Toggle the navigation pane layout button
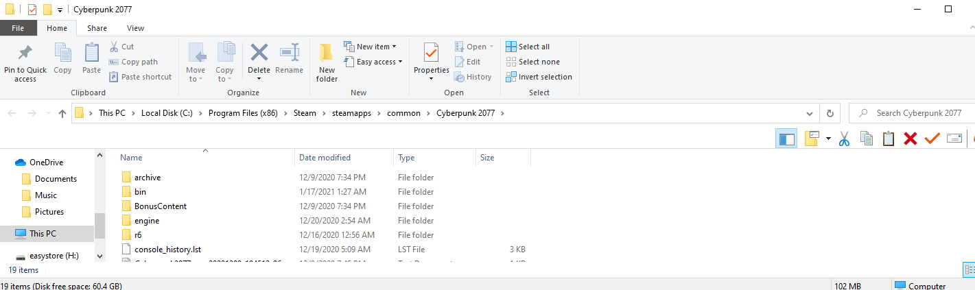 pos(786,138)
